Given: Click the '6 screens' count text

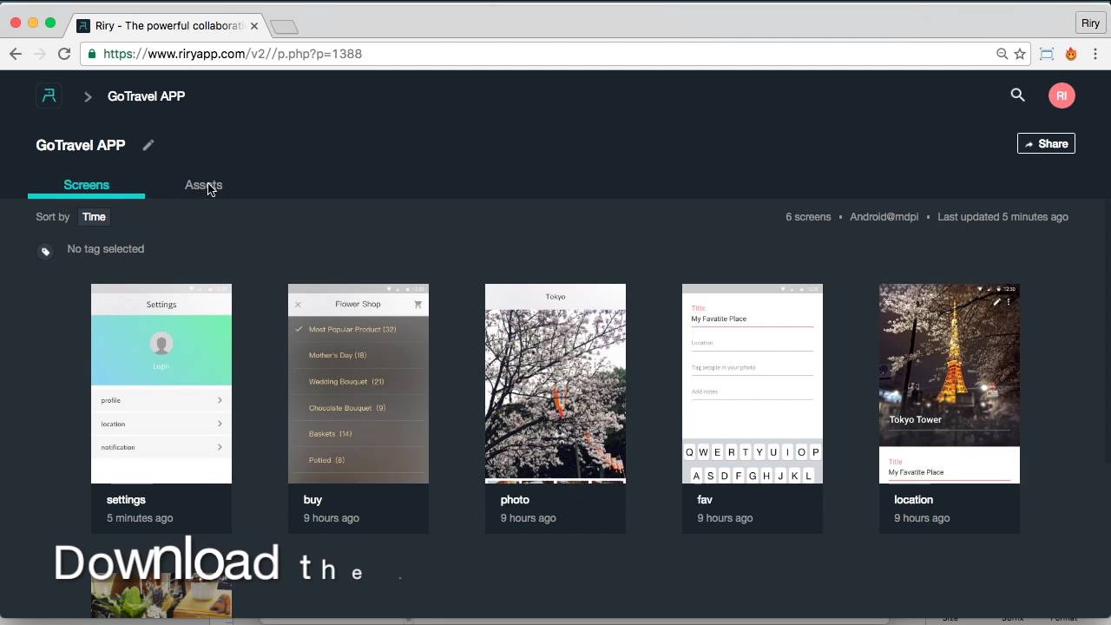Looking at the screenshot, I should point(808,217).
